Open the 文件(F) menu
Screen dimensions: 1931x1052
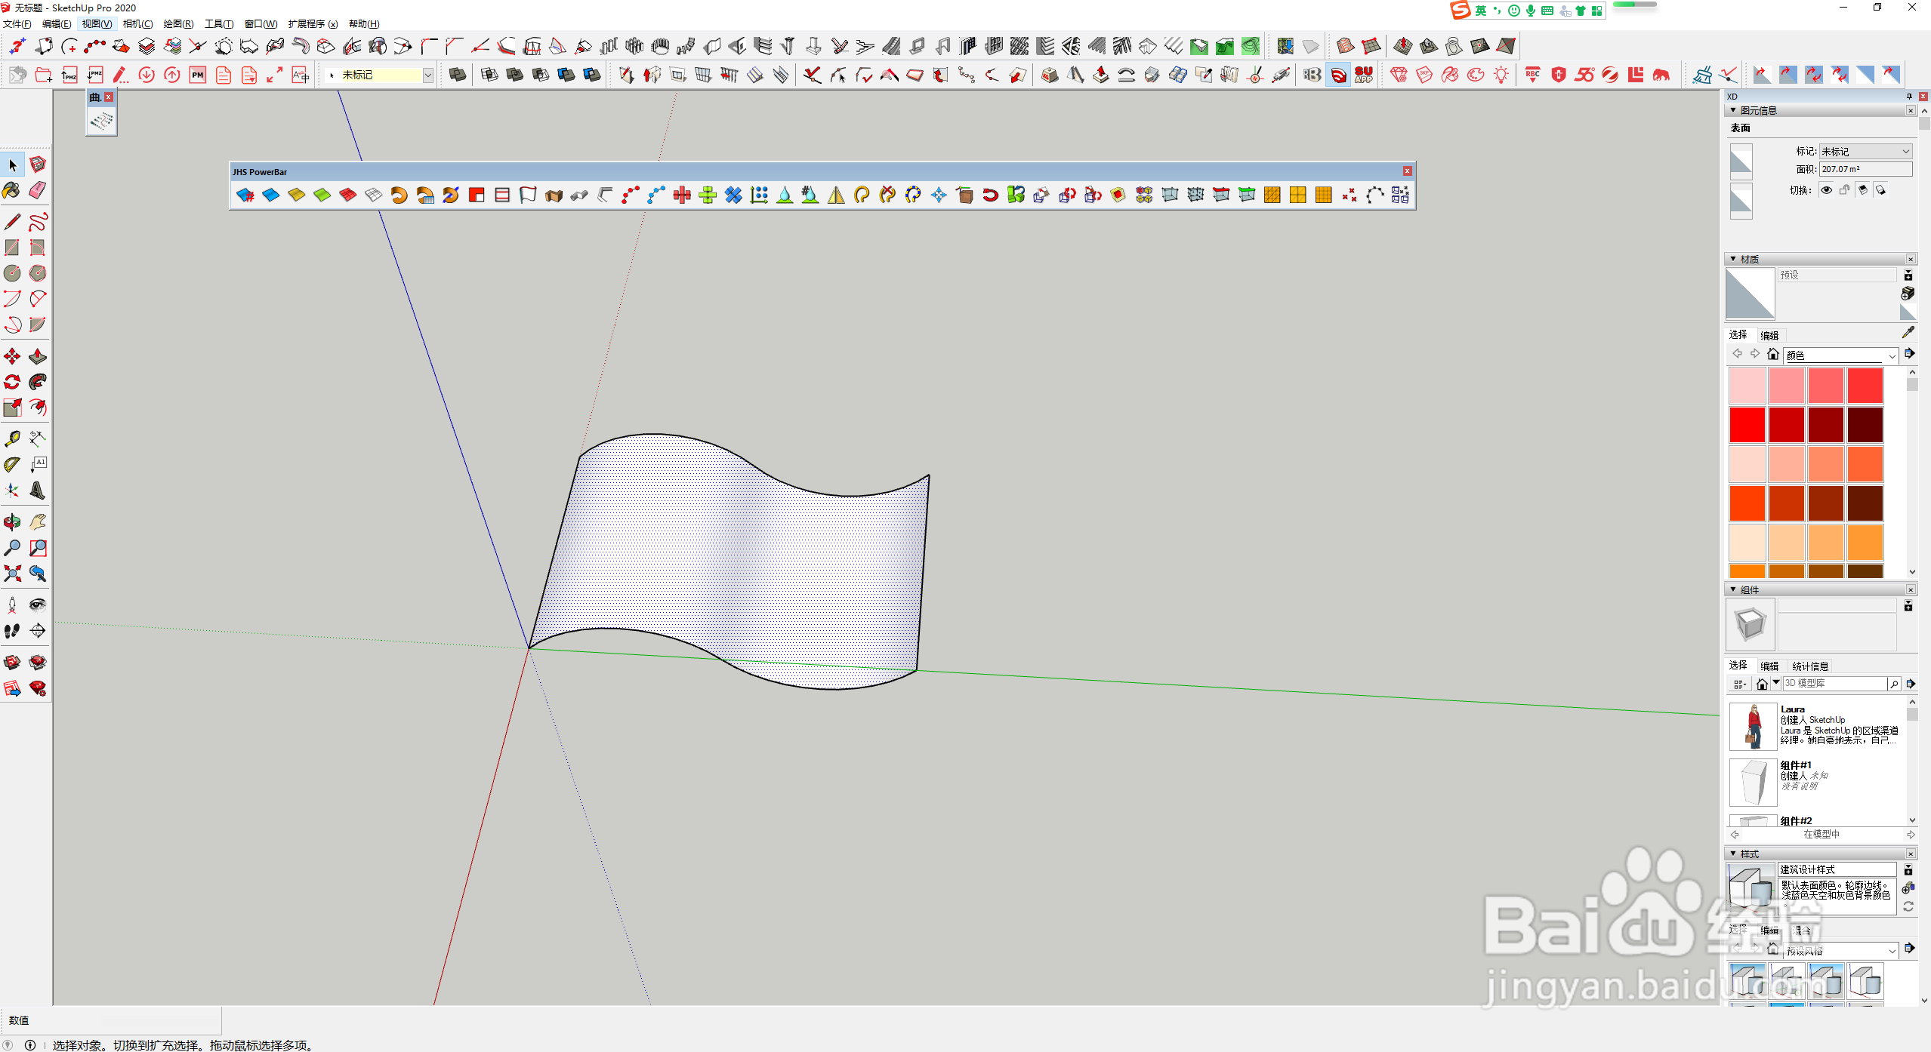17,24
